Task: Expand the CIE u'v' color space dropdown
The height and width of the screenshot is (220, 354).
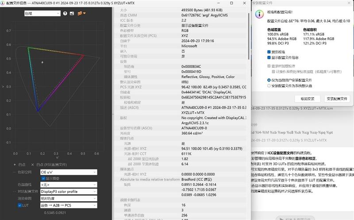Action: (68, 172)
